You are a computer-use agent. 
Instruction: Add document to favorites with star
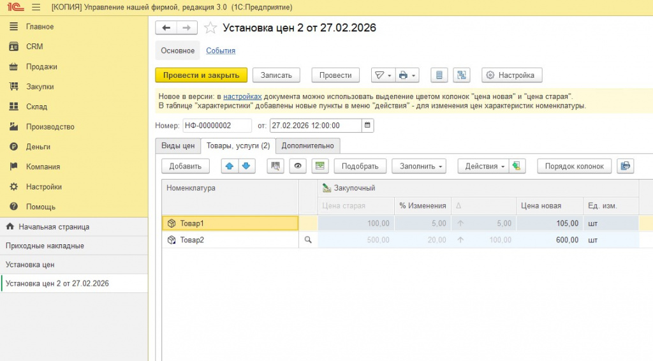[210, 28]
